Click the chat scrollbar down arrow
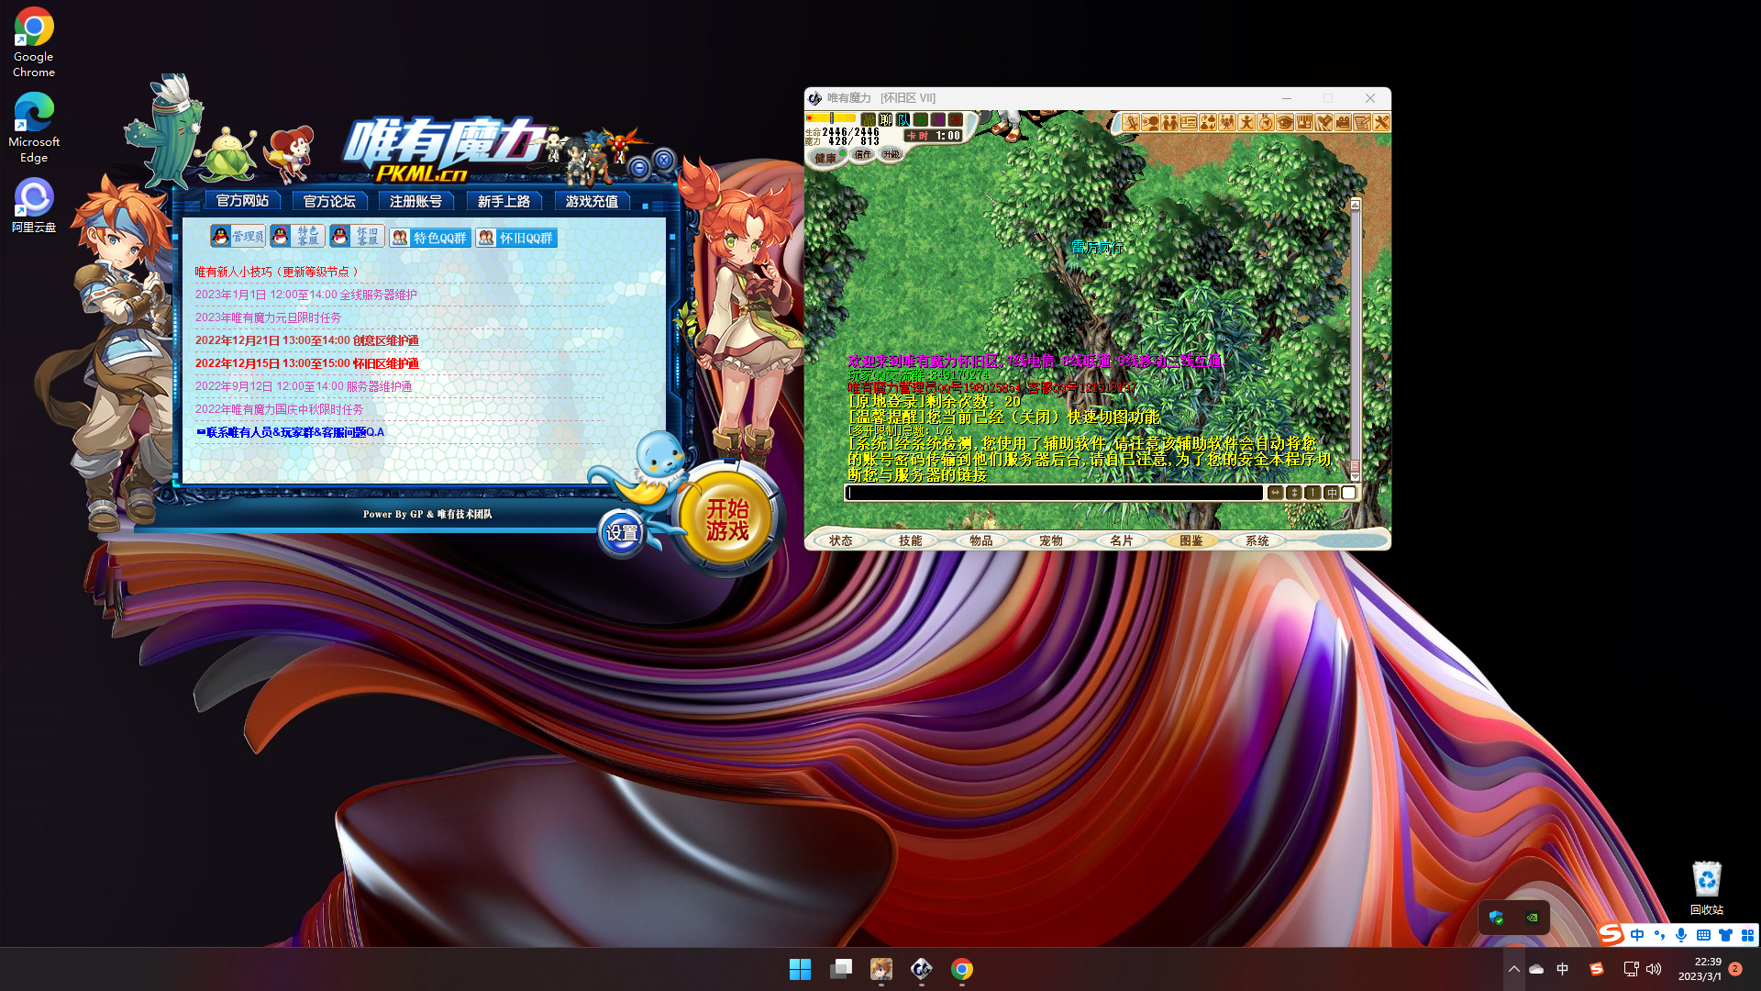The image size is (1761, 991). [x=1355, y=476]
